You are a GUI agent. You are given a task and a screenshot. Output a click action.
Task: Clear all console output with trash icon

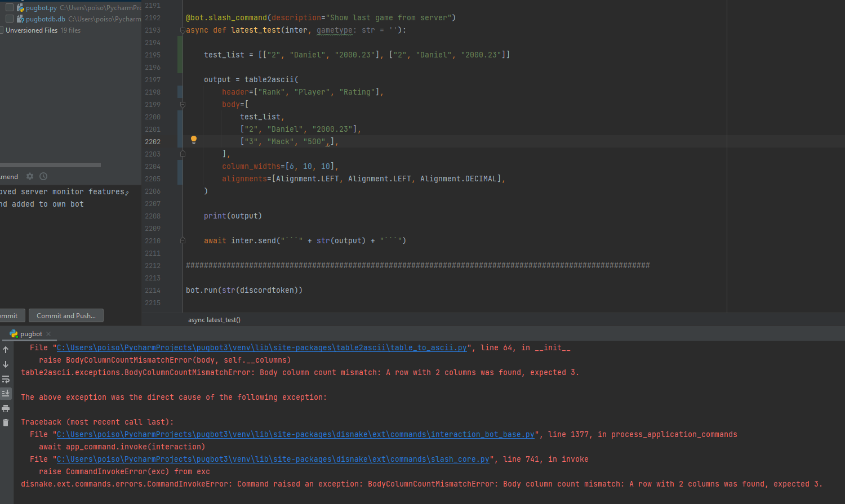click(6, 422)
